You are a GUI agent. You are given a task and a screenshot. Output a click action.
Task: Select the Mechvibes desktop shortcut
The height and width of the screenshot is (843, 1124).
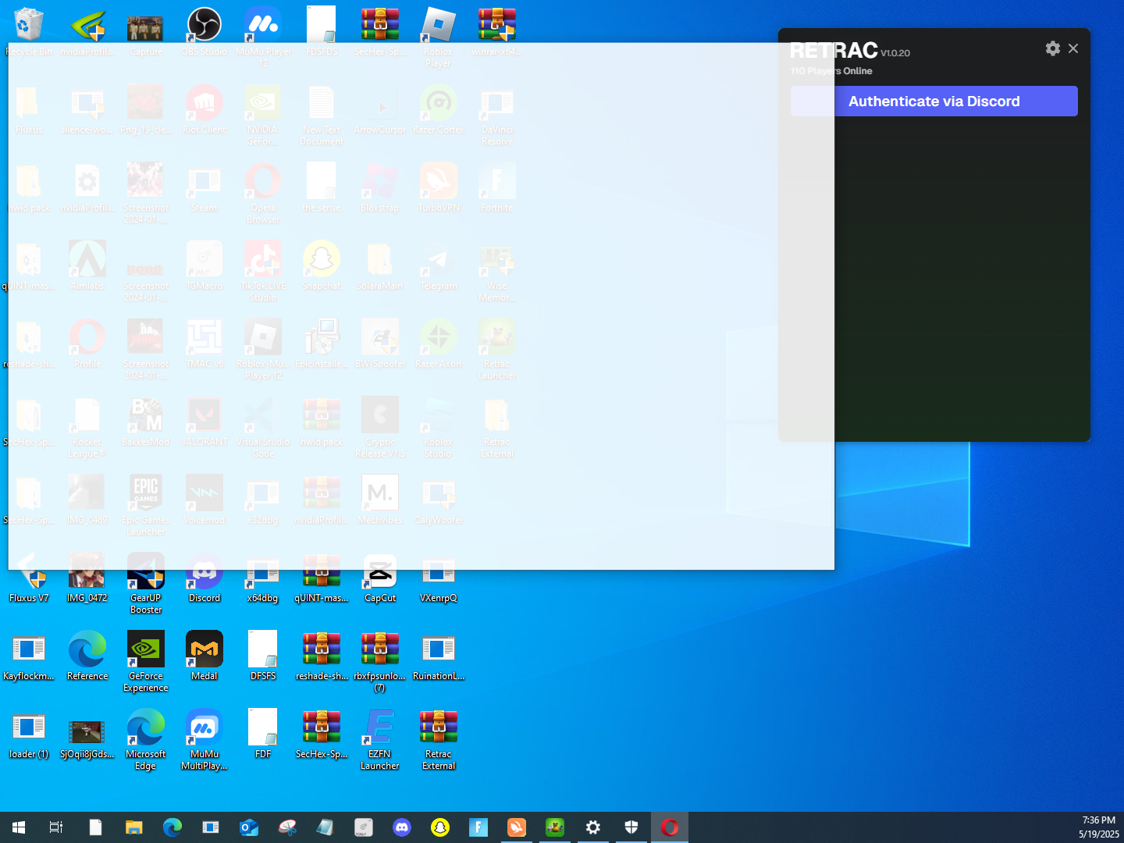pos(380,500)
